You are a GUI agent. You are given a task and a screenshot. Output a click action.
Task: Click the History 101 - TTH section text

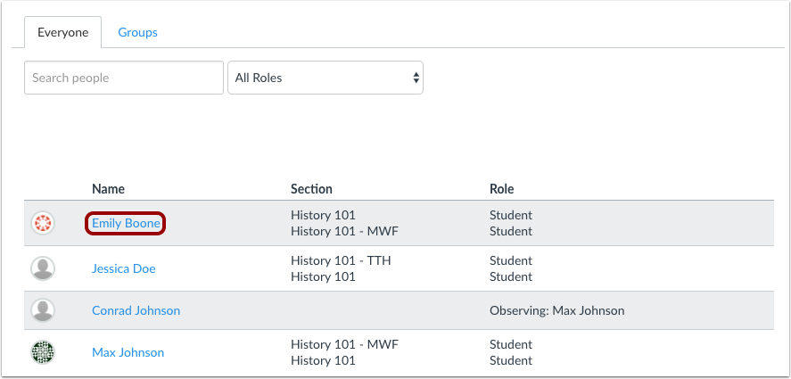[x=341, y=260]
